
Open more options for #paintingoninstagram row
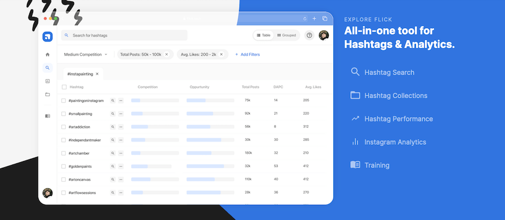[x=121, y=100]
